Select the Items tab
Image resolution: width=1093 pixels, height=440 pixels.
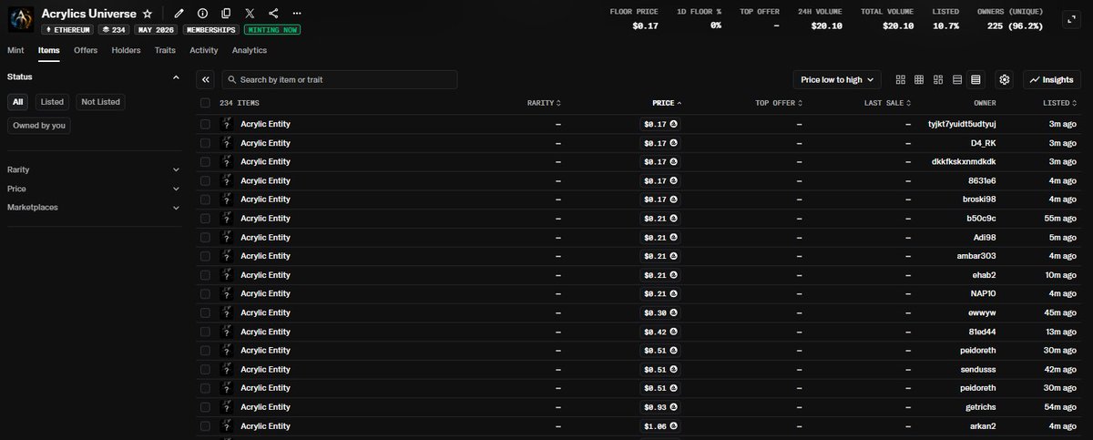click(x=49, y=50)
